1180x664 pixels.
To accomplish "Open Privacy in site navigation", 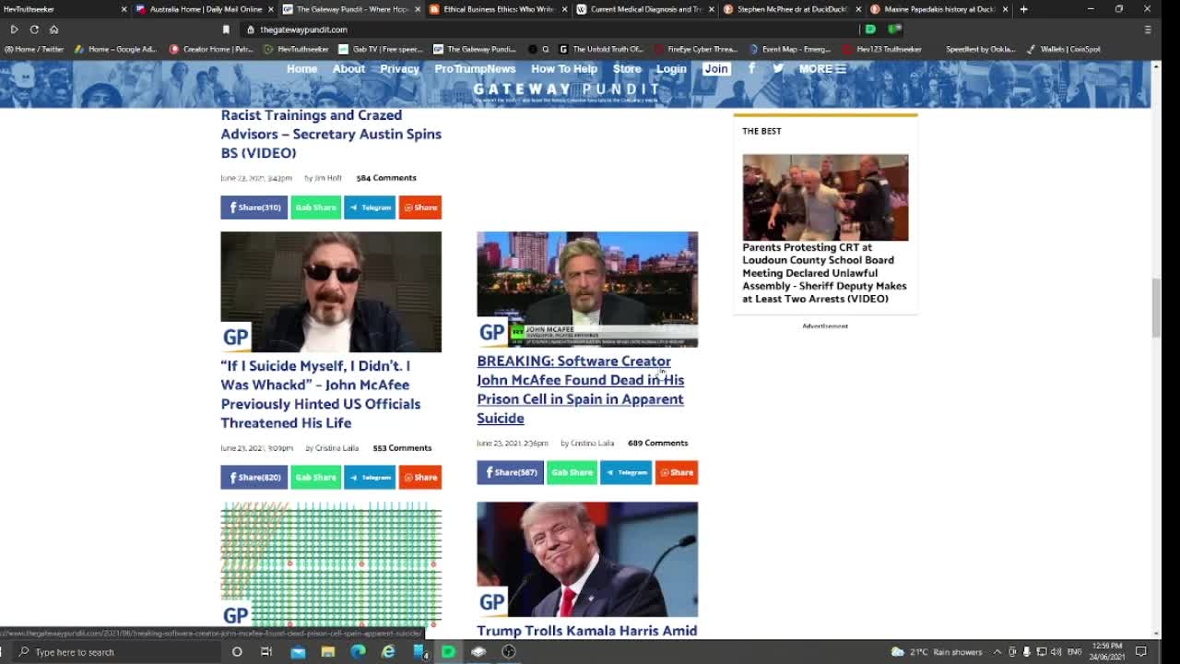I will coord(399,68).
